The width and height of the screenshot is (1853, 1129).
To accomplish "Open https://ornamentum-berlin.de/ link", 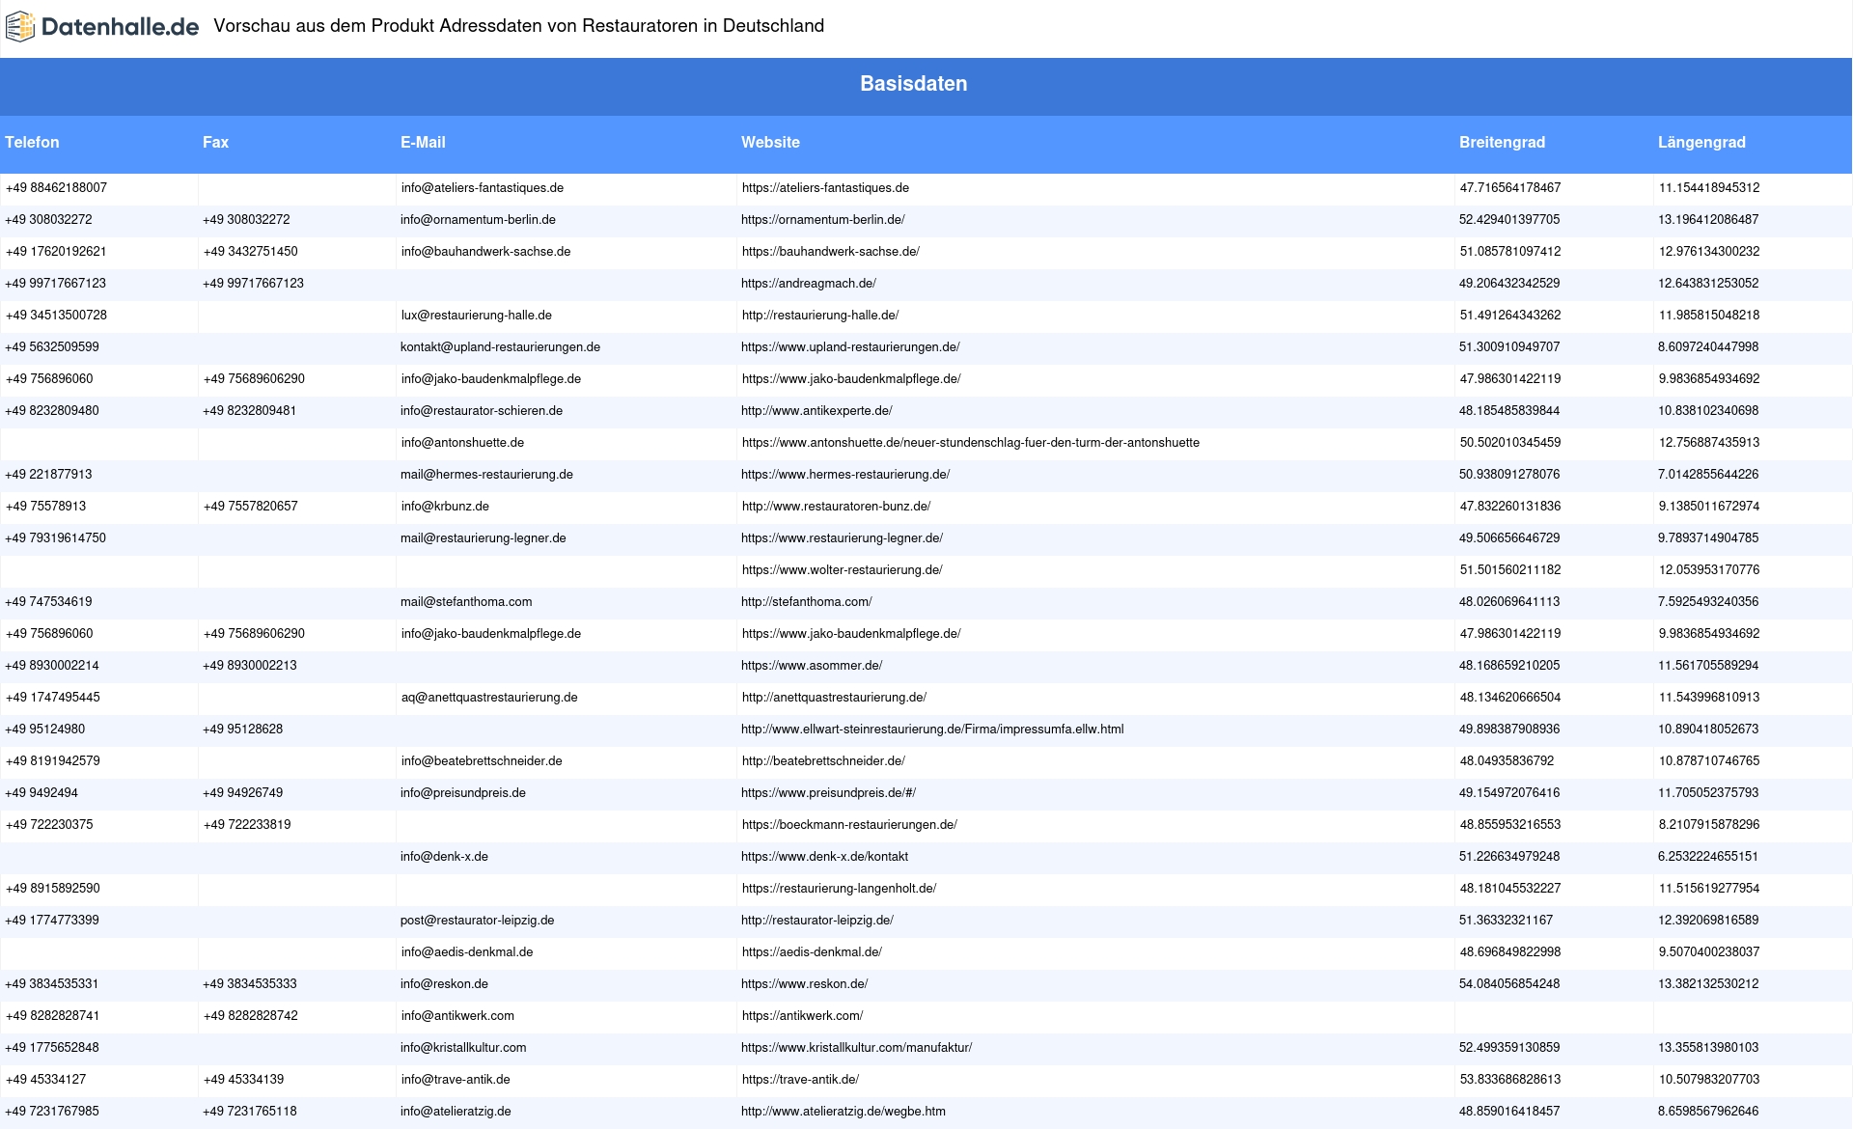I will (823, 220).
